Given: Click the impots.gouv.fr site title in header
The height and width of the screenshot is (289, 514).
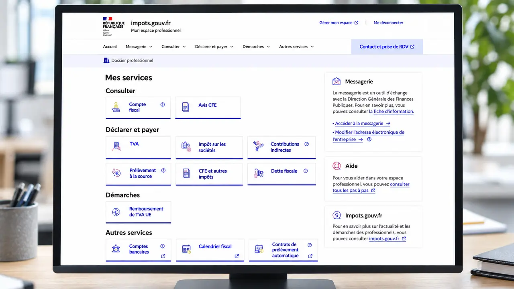Looking at the screenshot, I should pos(151,23).
